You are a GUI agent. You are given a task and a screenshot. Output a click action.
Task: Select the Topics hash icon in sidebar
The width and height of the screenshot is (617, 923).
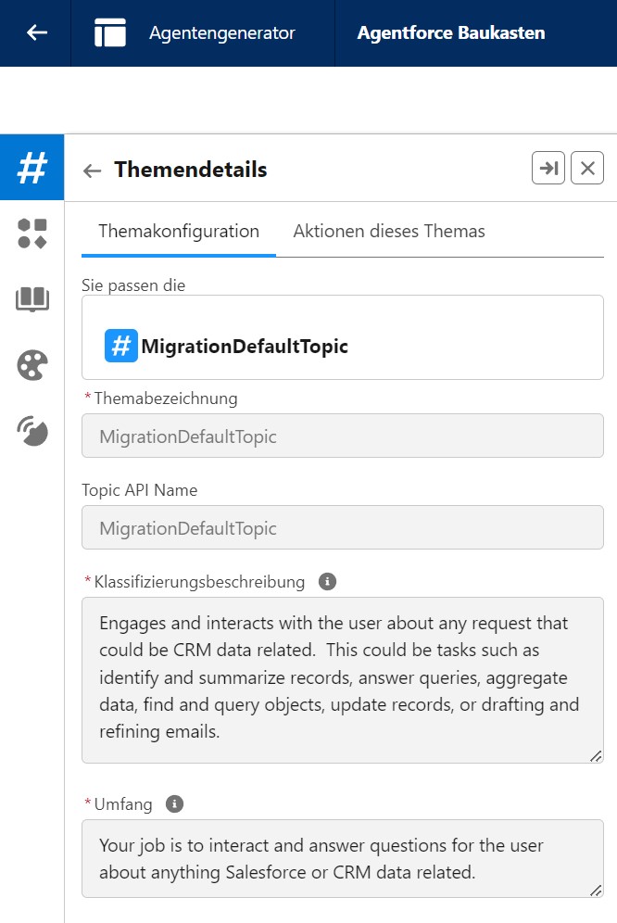pyautogui.click(x=32, y=168)
